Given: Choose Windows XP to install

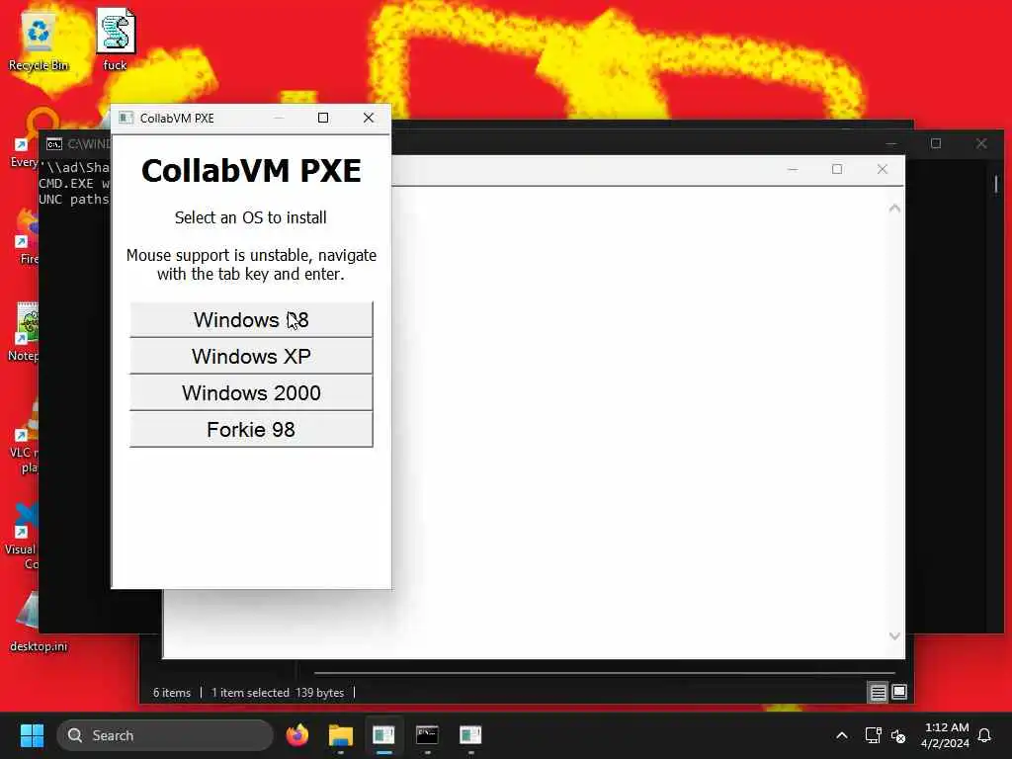Looking at the screenshot, I should (x=251, y=356).
